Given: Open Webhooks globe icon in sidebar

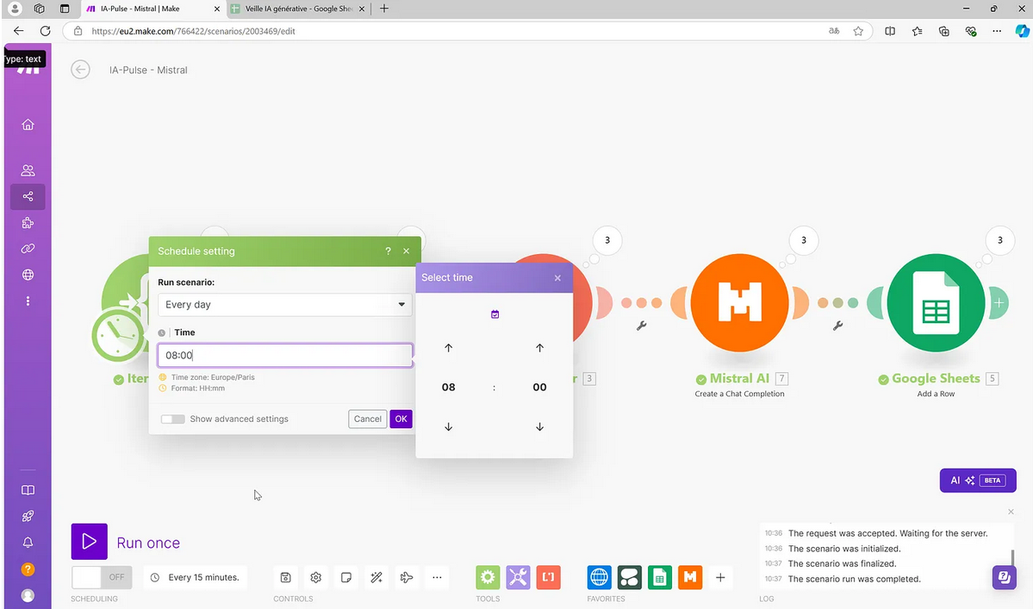Looking at the screenshot, I should click(28, 275).
